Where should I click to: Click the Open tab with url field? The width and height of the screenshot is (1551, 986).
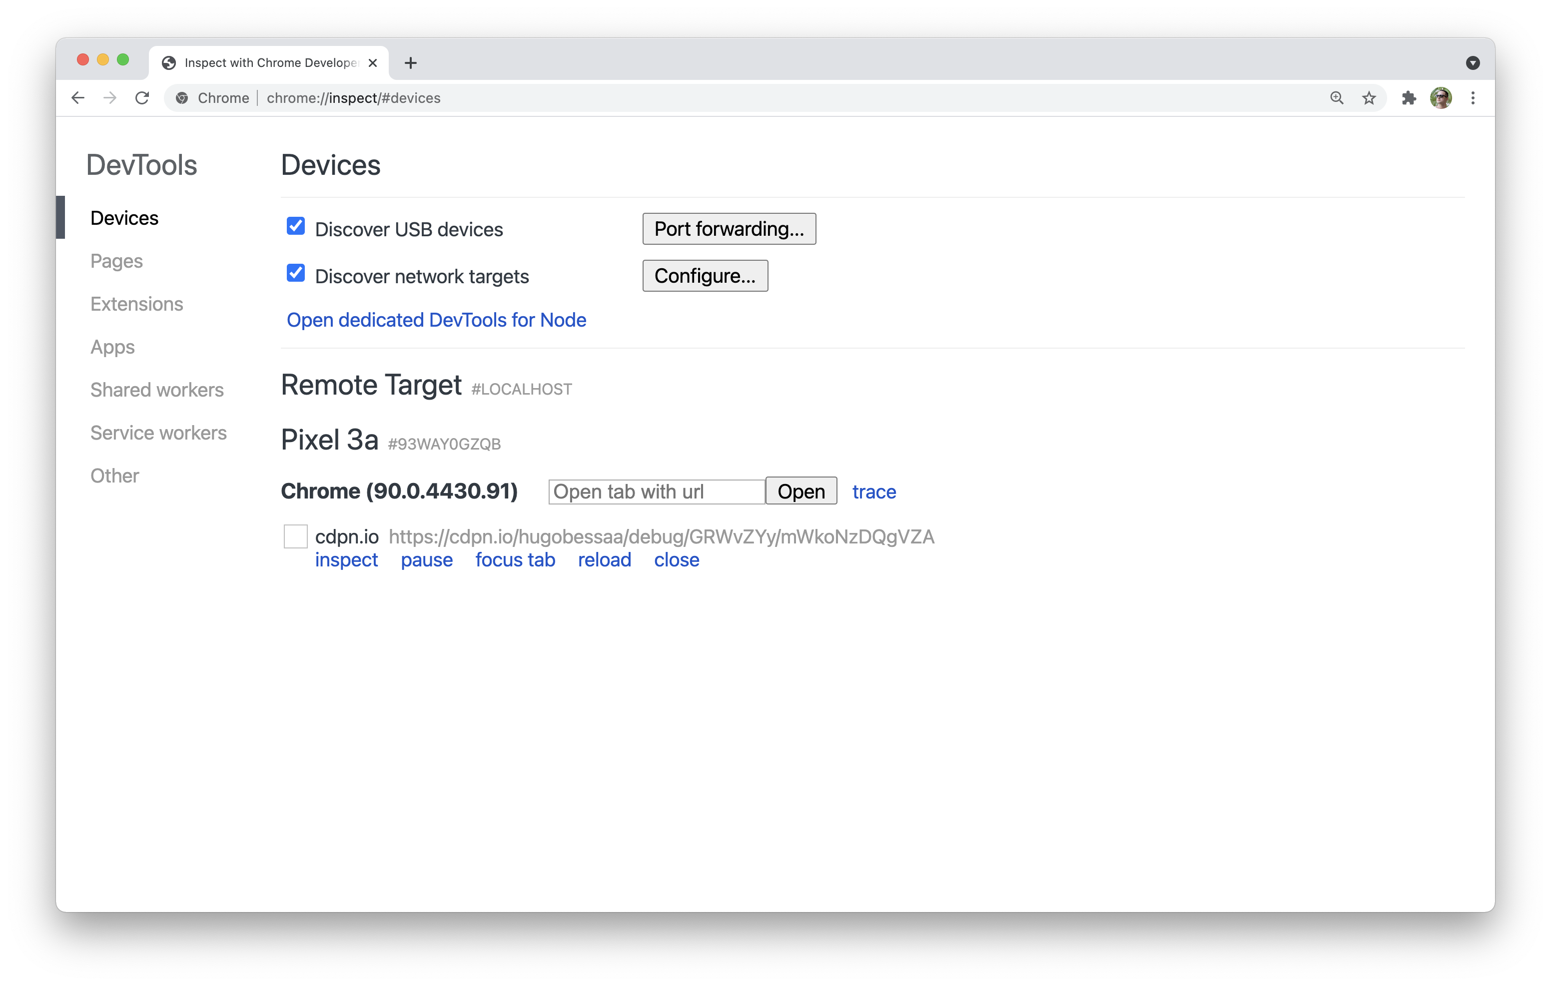coord(656,491)
